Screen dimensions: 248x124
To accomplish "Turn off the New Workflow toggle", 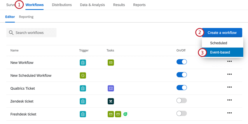I will pyautogui.click(x=181, y=62).
